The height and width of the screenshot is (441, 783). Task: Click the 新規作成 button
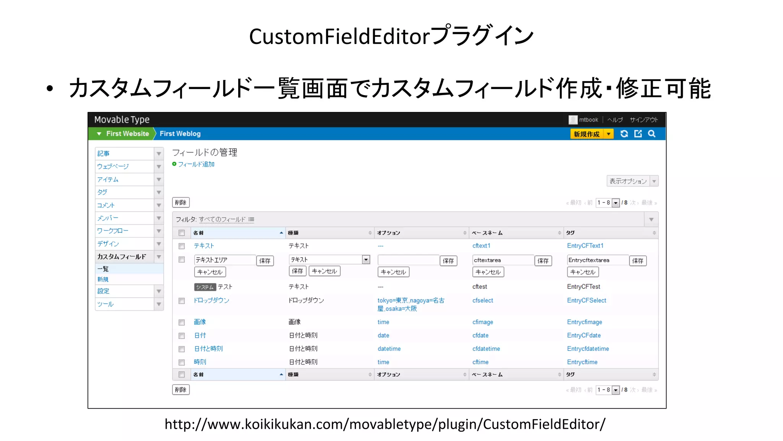(587, 134)
